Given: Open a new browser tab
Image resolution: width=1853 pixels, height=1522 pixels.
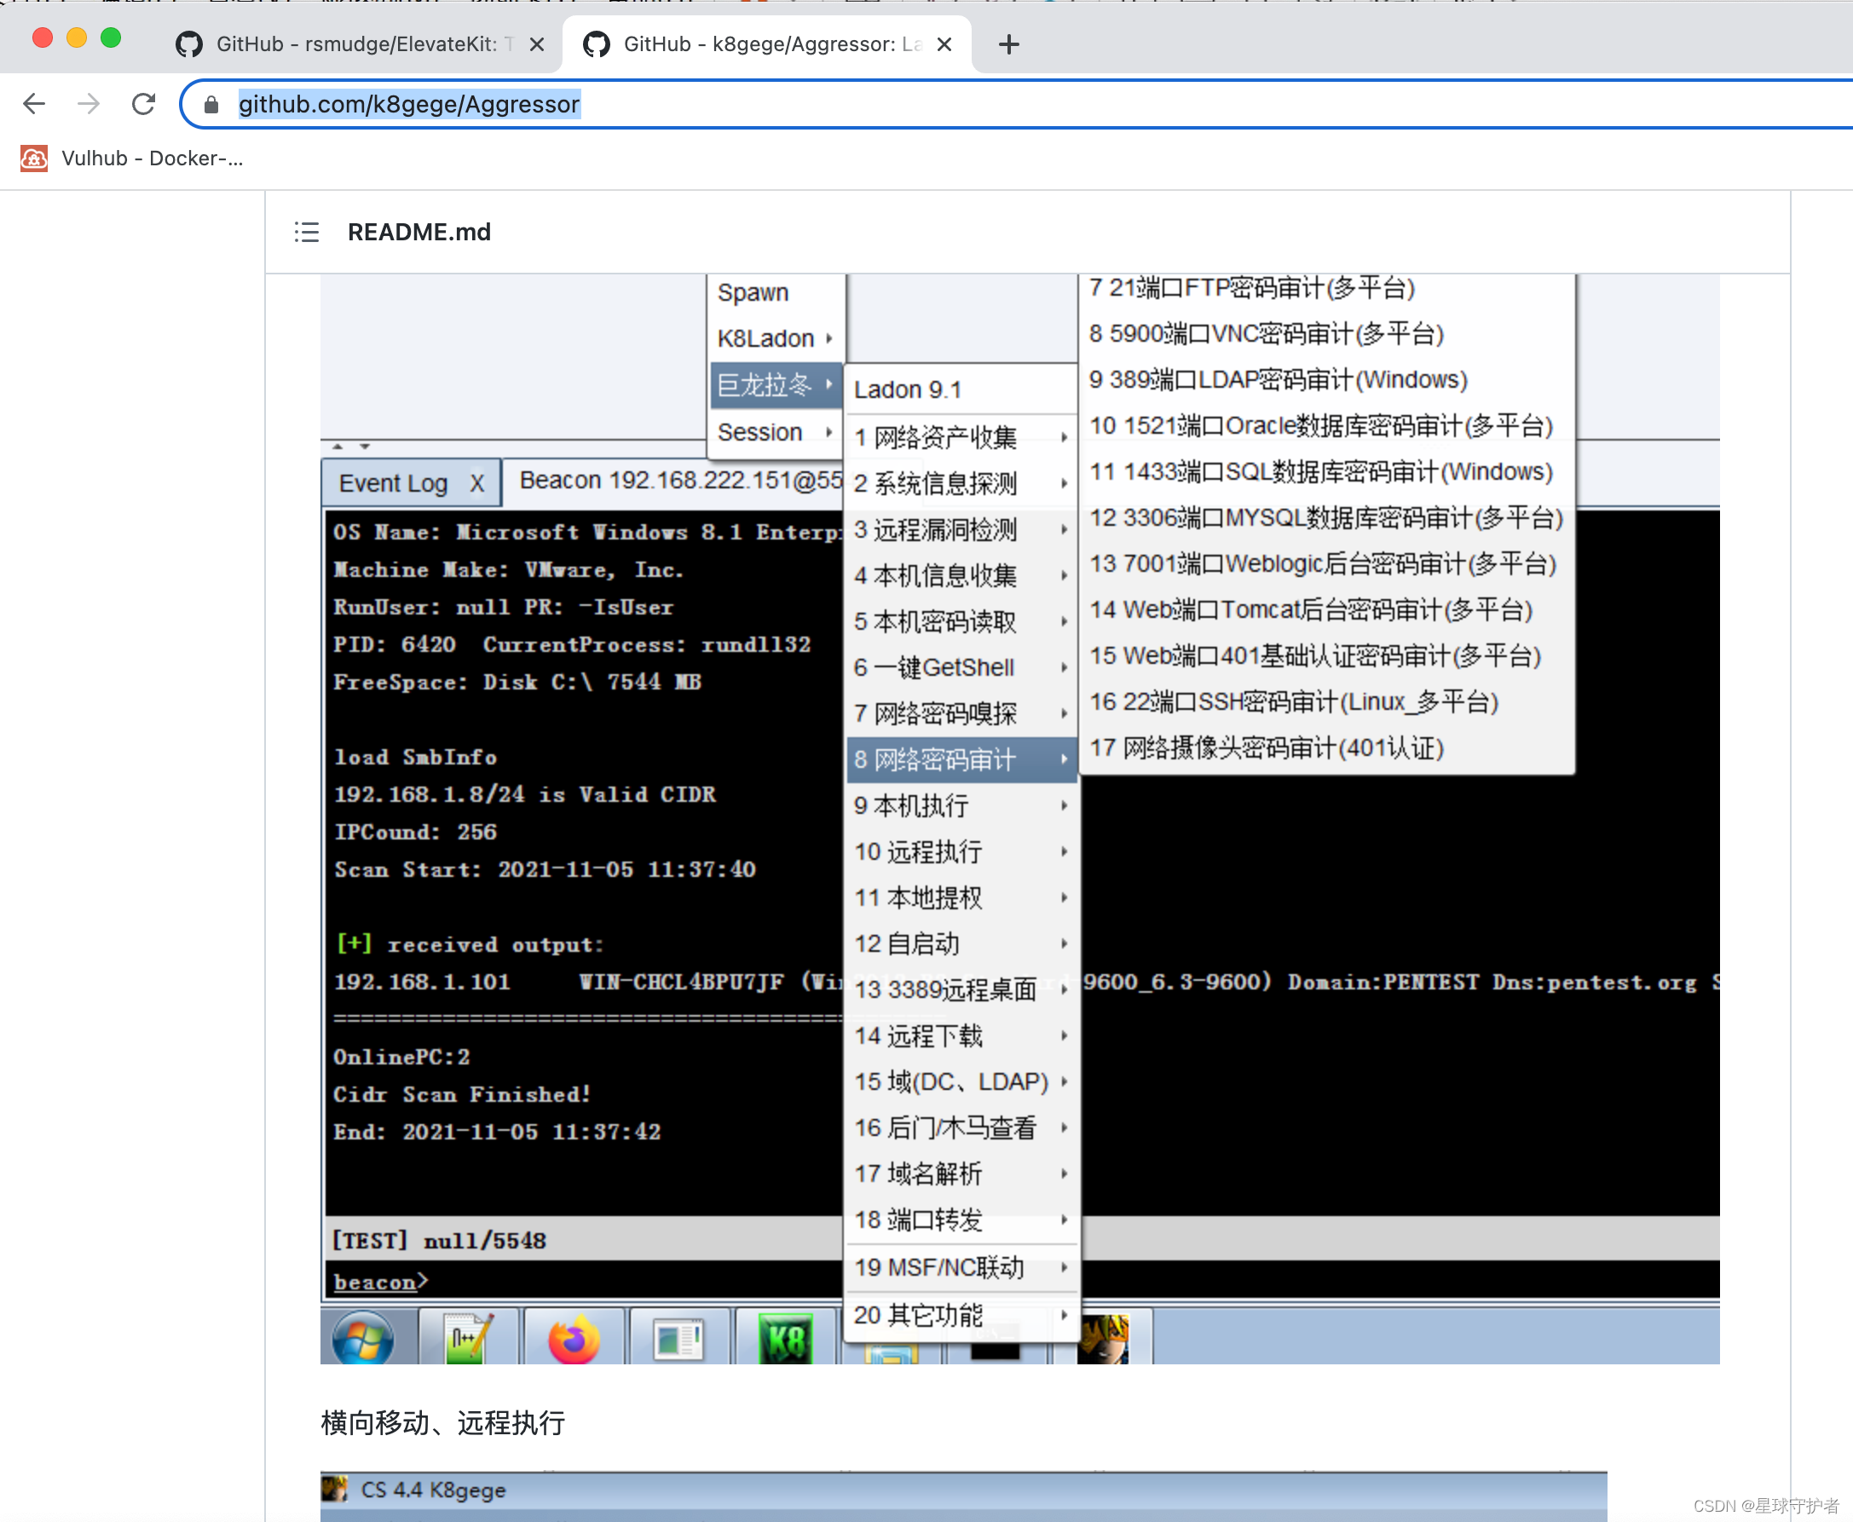Looking at the screenshot, I should (x=1008, y=44).
